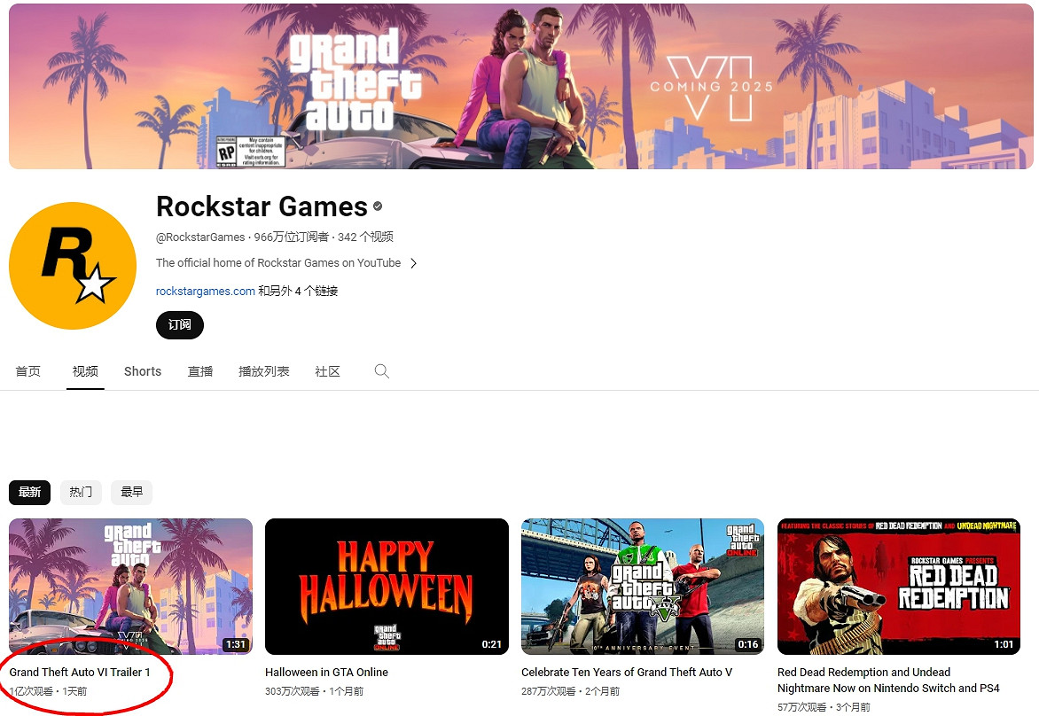Switch sorting to 最早
This screenshot has height=716, width=1039.
[131, 492]
